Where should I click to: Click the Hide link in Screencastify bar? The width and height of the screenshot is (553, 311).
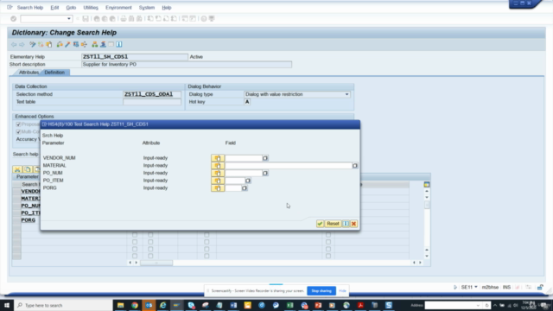pyautogui.click(x=342, y=291)
